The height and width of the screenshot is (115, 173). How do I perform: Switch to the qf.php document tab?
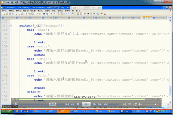point(148,18)
